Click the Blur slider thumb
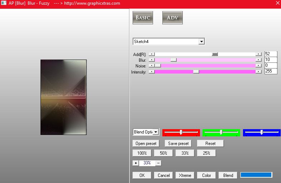 [x=173, y=60]
